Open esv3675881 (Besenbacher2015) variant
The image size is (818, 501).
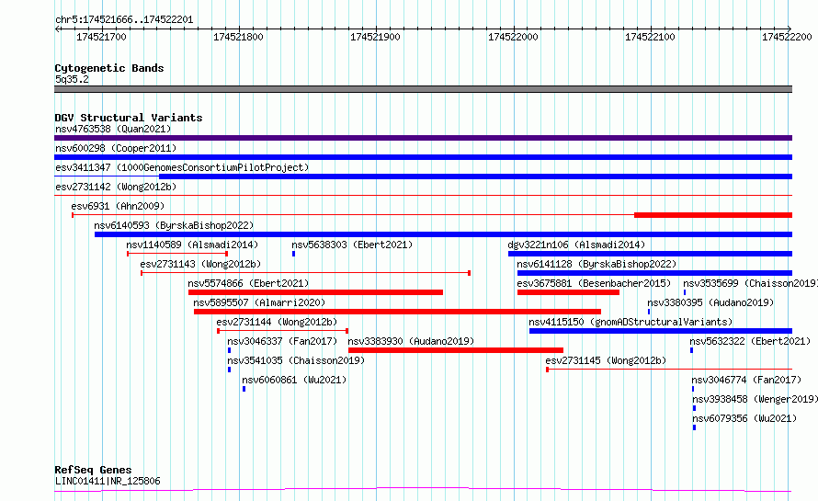pyautogui.click(x=594, y=283)
